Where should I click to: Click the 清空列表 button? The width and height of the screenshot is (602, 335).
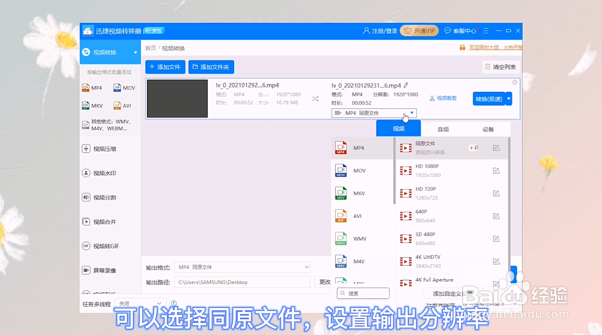pyautogui.click(x=501, y=67)
